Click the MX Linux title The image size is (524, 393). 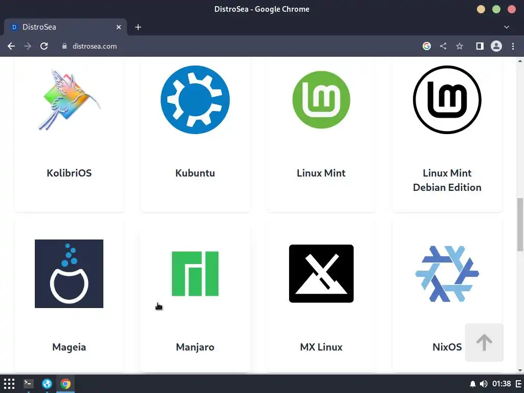(321, 347)
